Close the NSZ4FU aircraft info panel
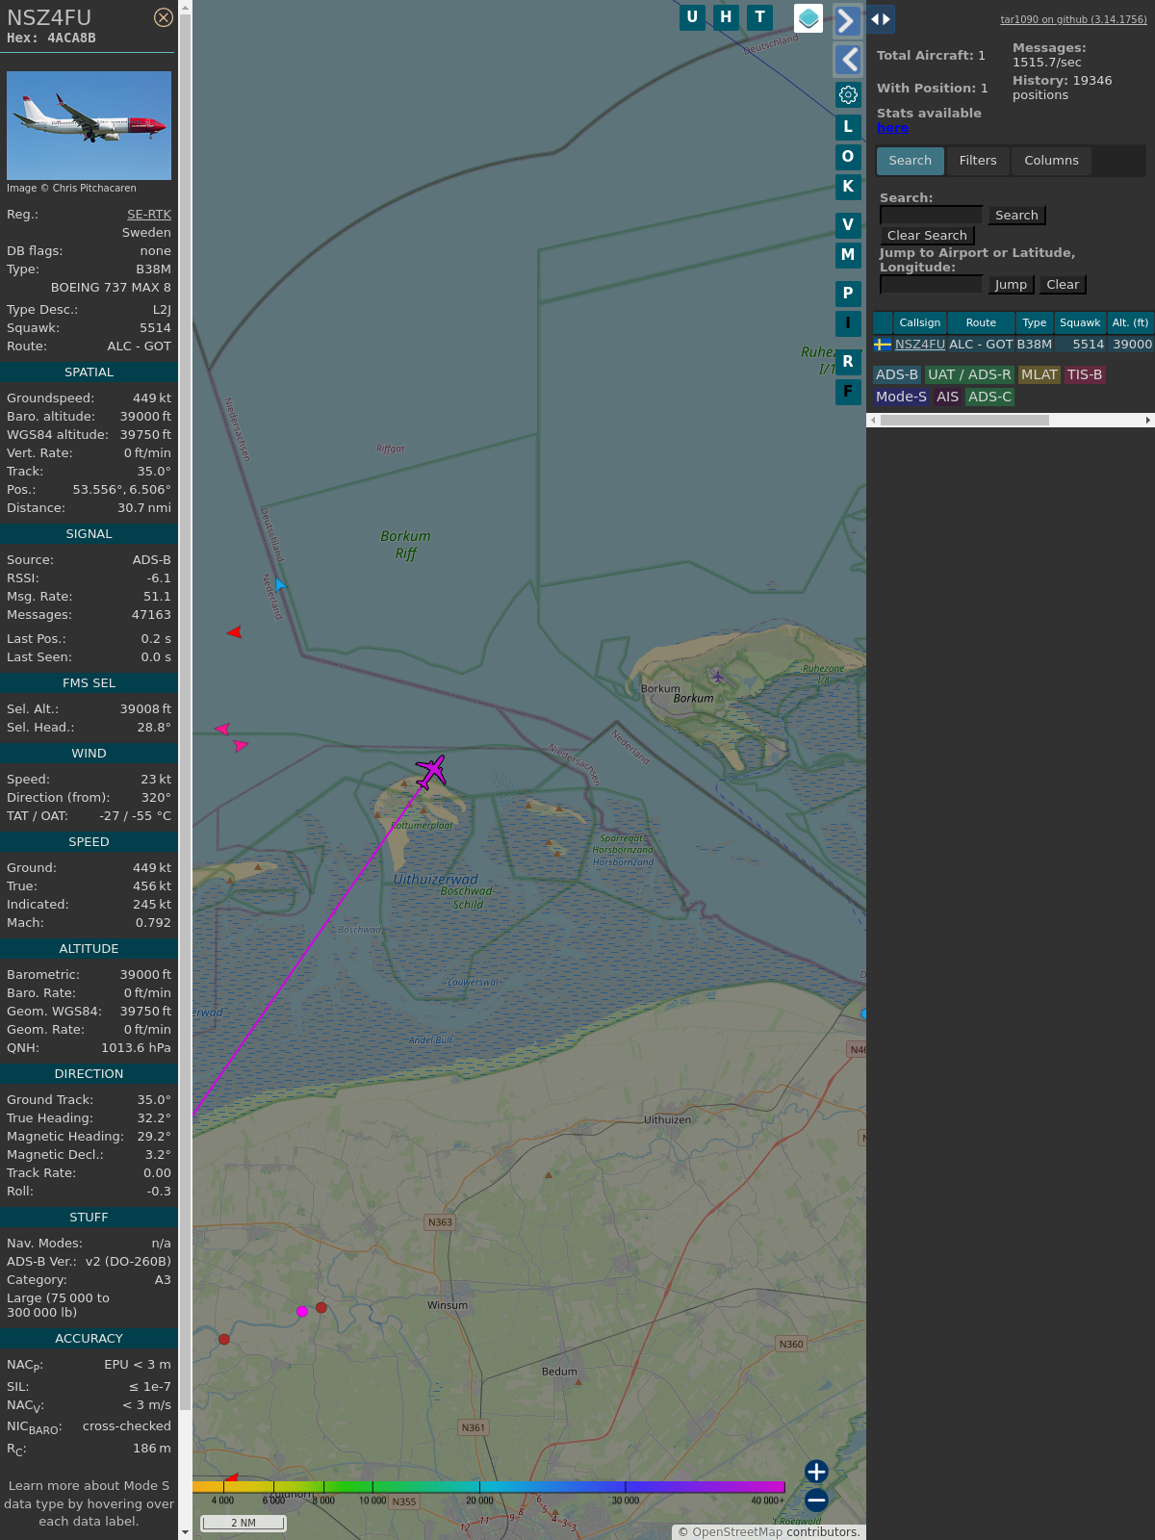 pyautogui.click(x=164, y=17)
